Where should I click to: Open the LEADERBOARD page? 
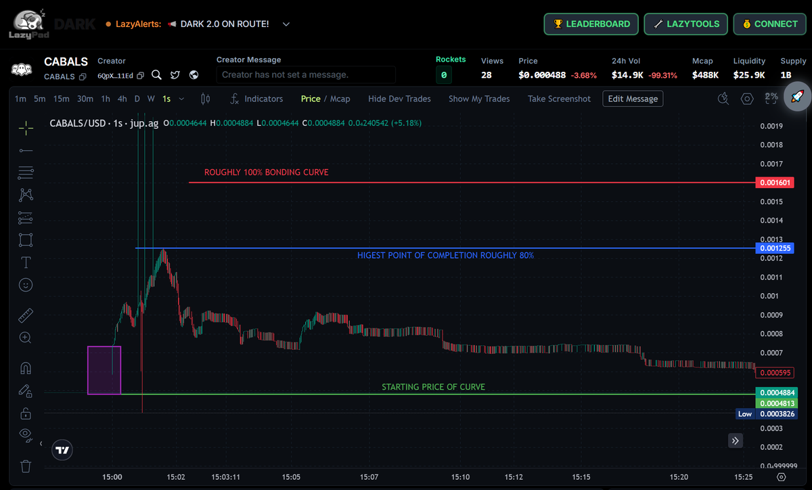[591, 24]
